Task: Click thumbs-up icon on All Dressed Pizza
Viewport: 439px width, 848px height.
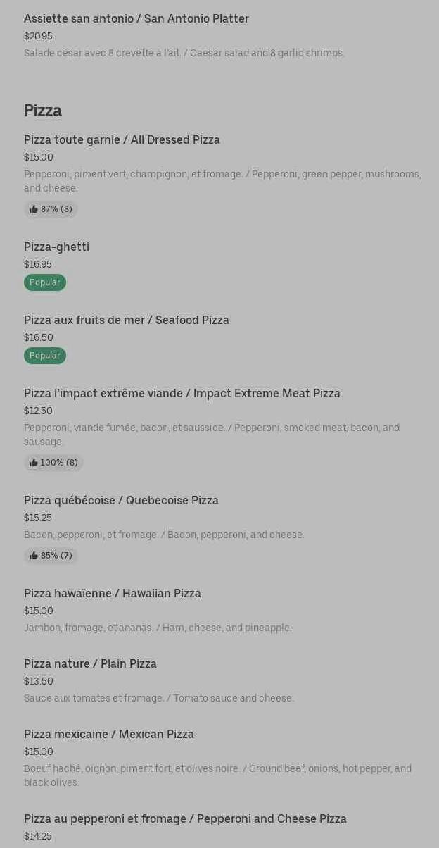Action: coord(34,209)
